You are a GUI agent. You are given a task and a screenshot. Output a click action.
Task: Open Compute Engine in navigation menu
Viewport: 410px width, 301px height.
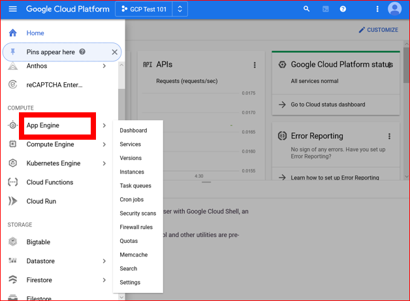(x=50, y=144)
